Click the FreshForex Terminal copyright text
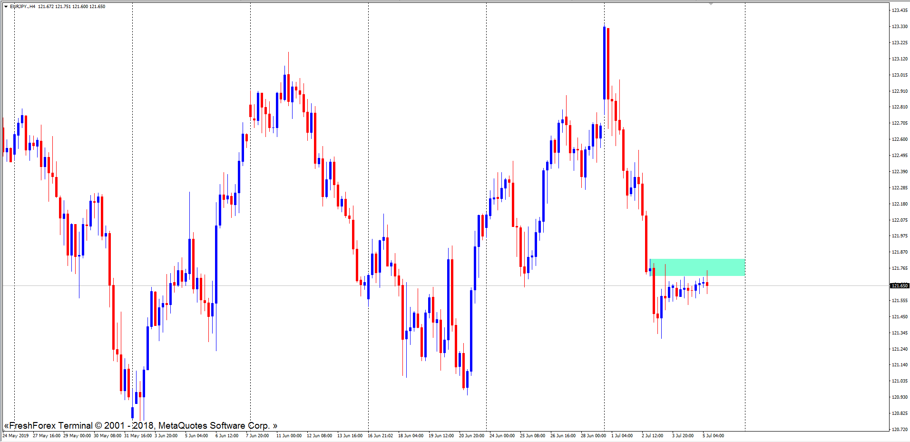This screenshot has height=442, width=910. coord(140,425)
